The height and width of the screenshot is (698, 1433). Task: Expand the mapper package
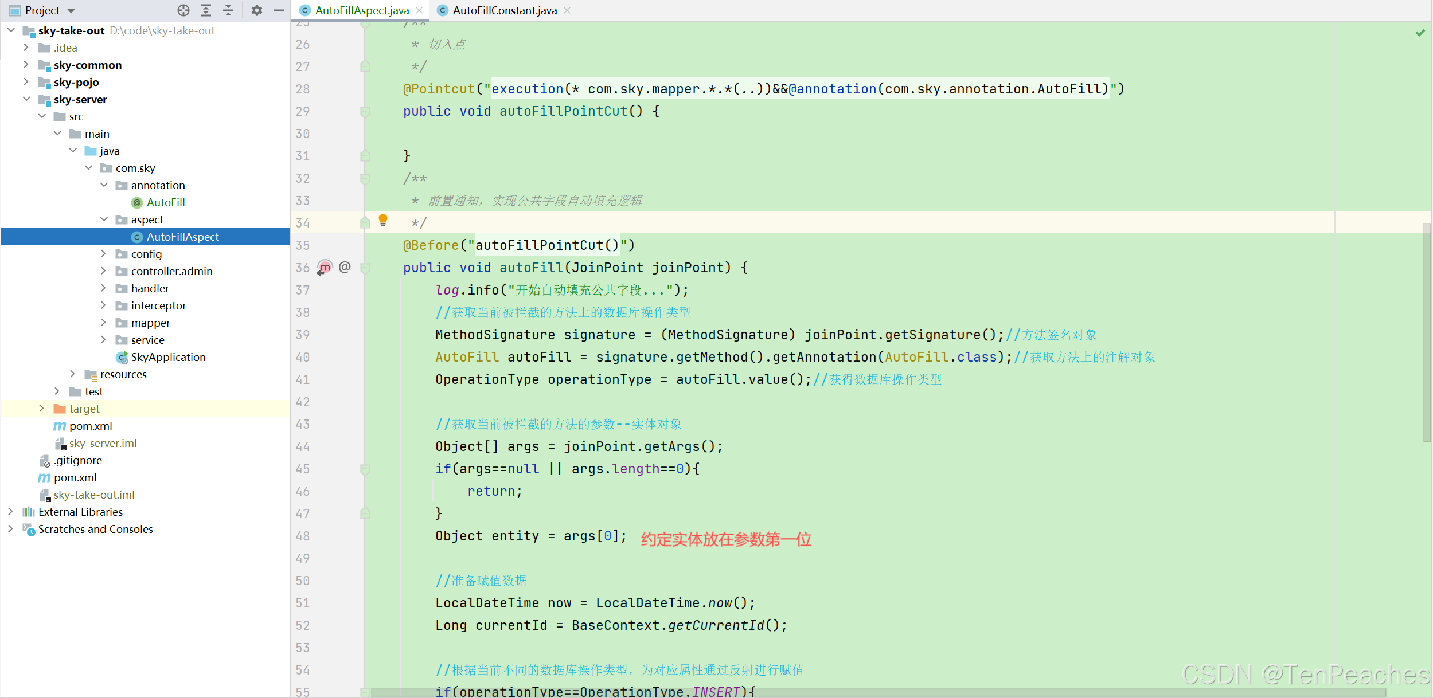104,322
